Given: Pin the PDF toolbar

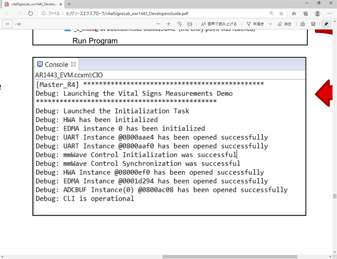Looking at the screenshot, I should tap(326, 24).
